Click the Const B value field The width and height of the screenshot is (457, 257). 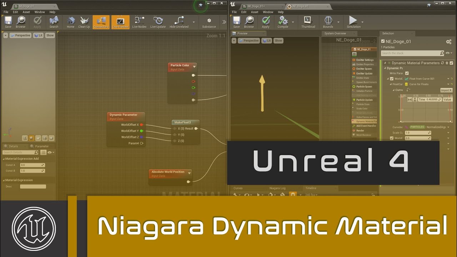(32, 171)
